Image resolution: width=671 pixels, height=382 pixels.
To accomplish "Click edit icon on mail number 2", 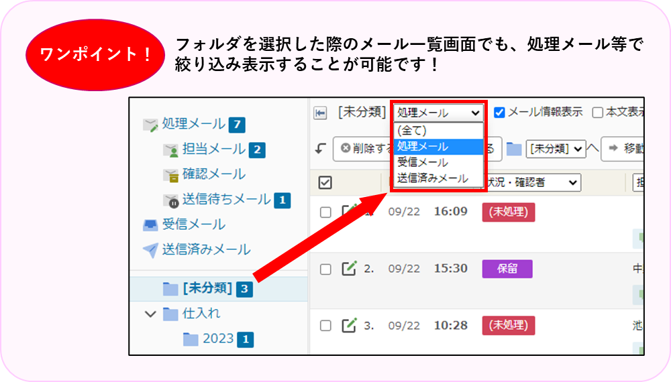I will tap(349, 269).
